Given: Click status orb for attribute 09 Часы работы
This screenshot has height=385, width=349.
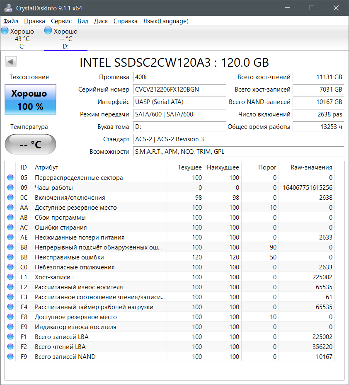Looking at the screenshot, I should 10,188.
